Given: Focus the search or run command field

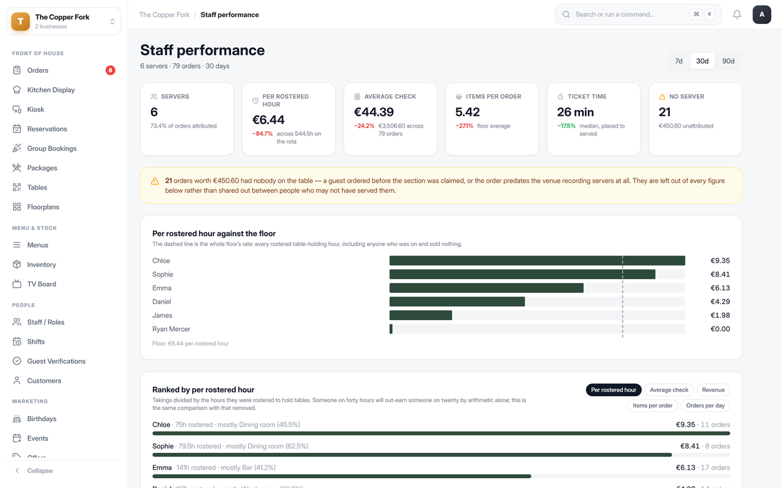Looking at the screenshot, I should pos(638,14).
